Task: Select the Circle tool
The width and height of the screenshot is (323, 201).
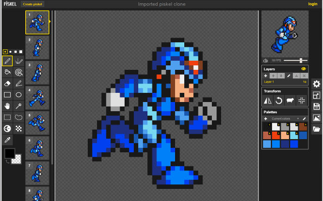Action: point(19,95)
